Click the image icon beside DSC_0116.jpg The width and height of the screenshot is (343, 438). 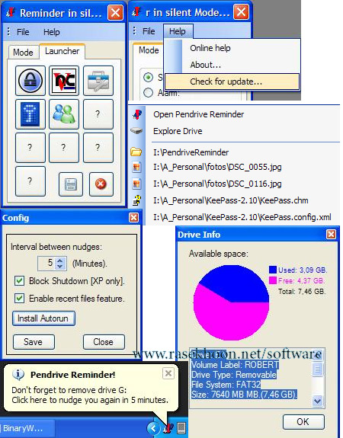pos(136,184)
